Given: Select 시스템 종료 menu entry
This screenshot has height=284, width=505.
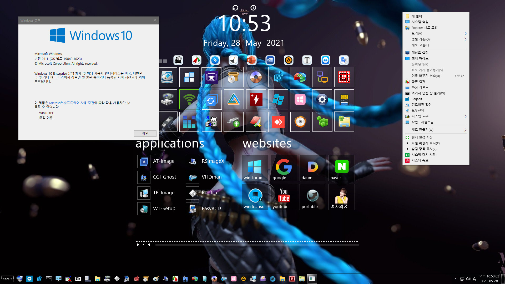Looking at the screenshot, I should point(436,160).
